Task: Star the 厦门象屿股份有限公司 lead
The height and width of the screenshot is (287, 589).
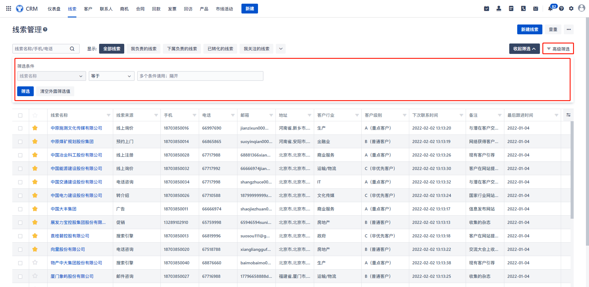Action: pos(35,276)
